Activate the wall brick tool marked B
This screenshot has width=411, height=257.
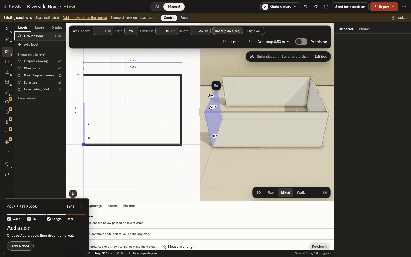pos(7,52)
